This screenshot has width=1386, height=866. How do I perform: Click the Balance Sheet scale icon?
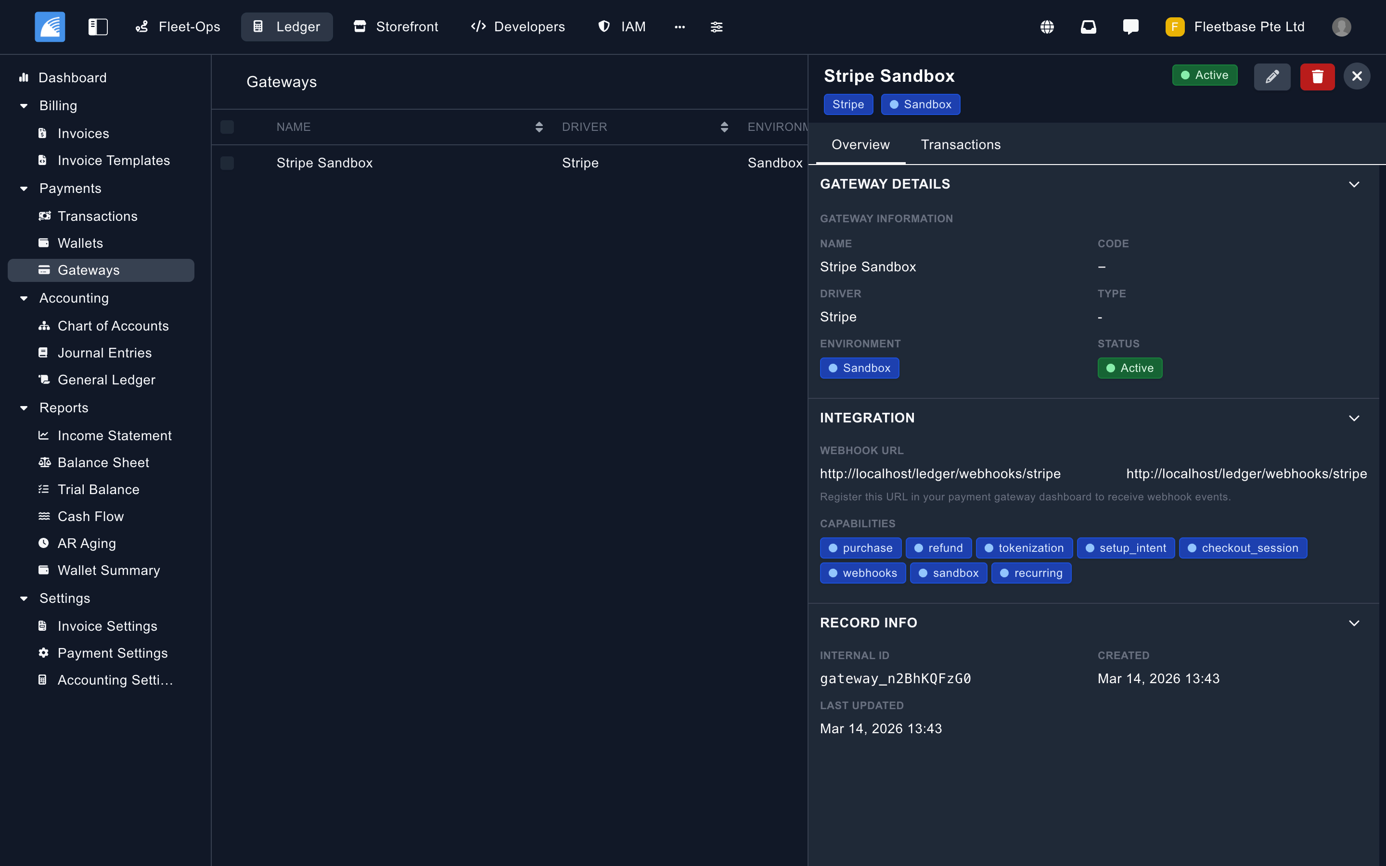coord(44,462)
